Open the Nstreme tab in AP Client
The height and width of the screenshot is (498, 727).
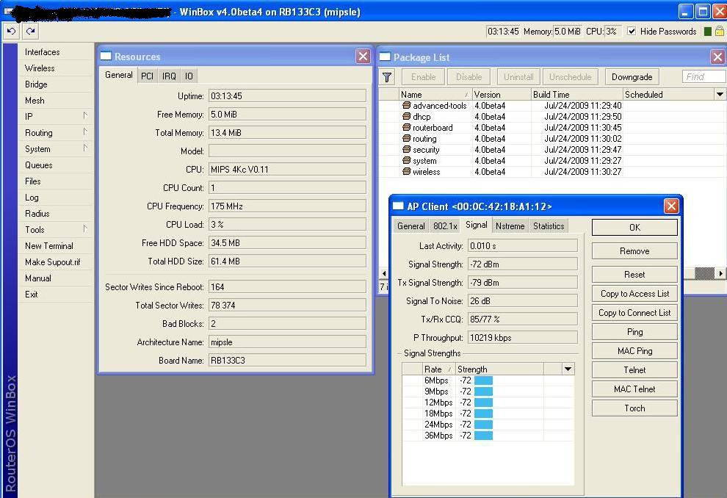510,225
